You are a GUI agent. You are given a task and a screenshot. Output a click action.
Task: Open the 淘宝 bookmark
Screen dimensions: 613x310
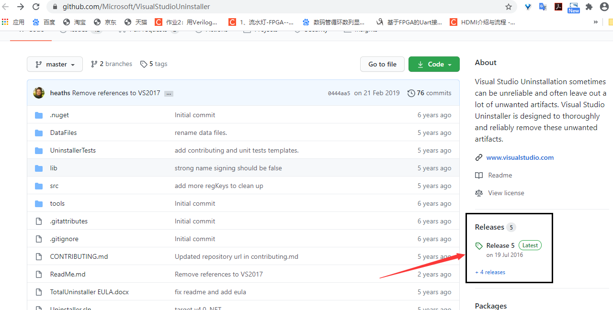(74, 22)
